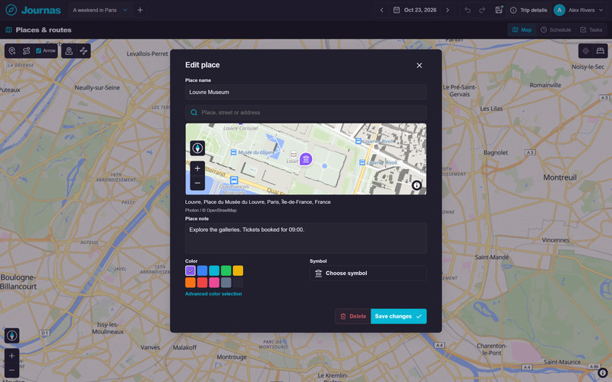Open the Alex Rivers account menu

click(579, 10)
